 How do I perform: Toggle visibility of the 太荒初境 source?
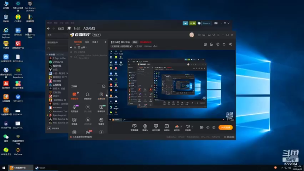71,52
